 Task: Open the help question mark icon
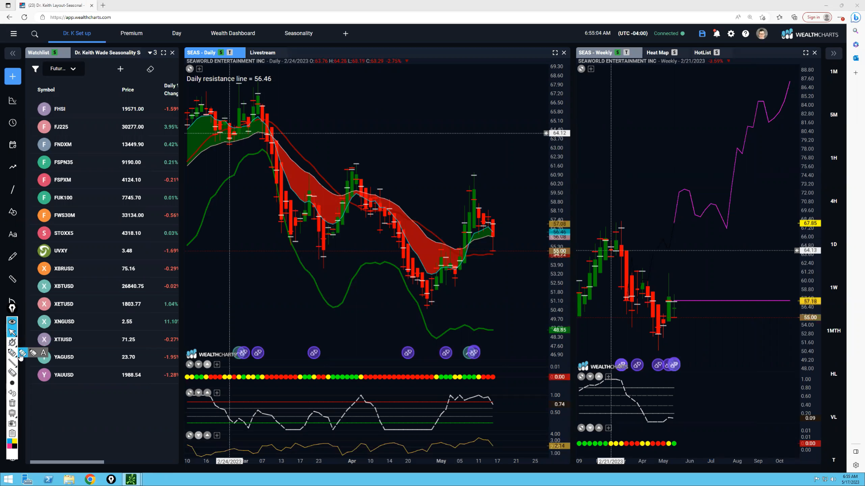(x=746, y=34)
